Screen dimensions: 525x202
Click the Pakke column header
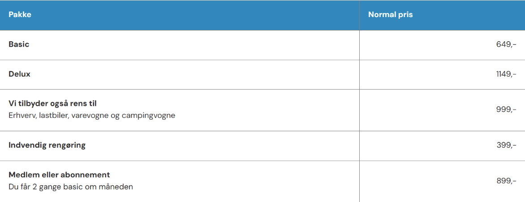click(20, 15)
